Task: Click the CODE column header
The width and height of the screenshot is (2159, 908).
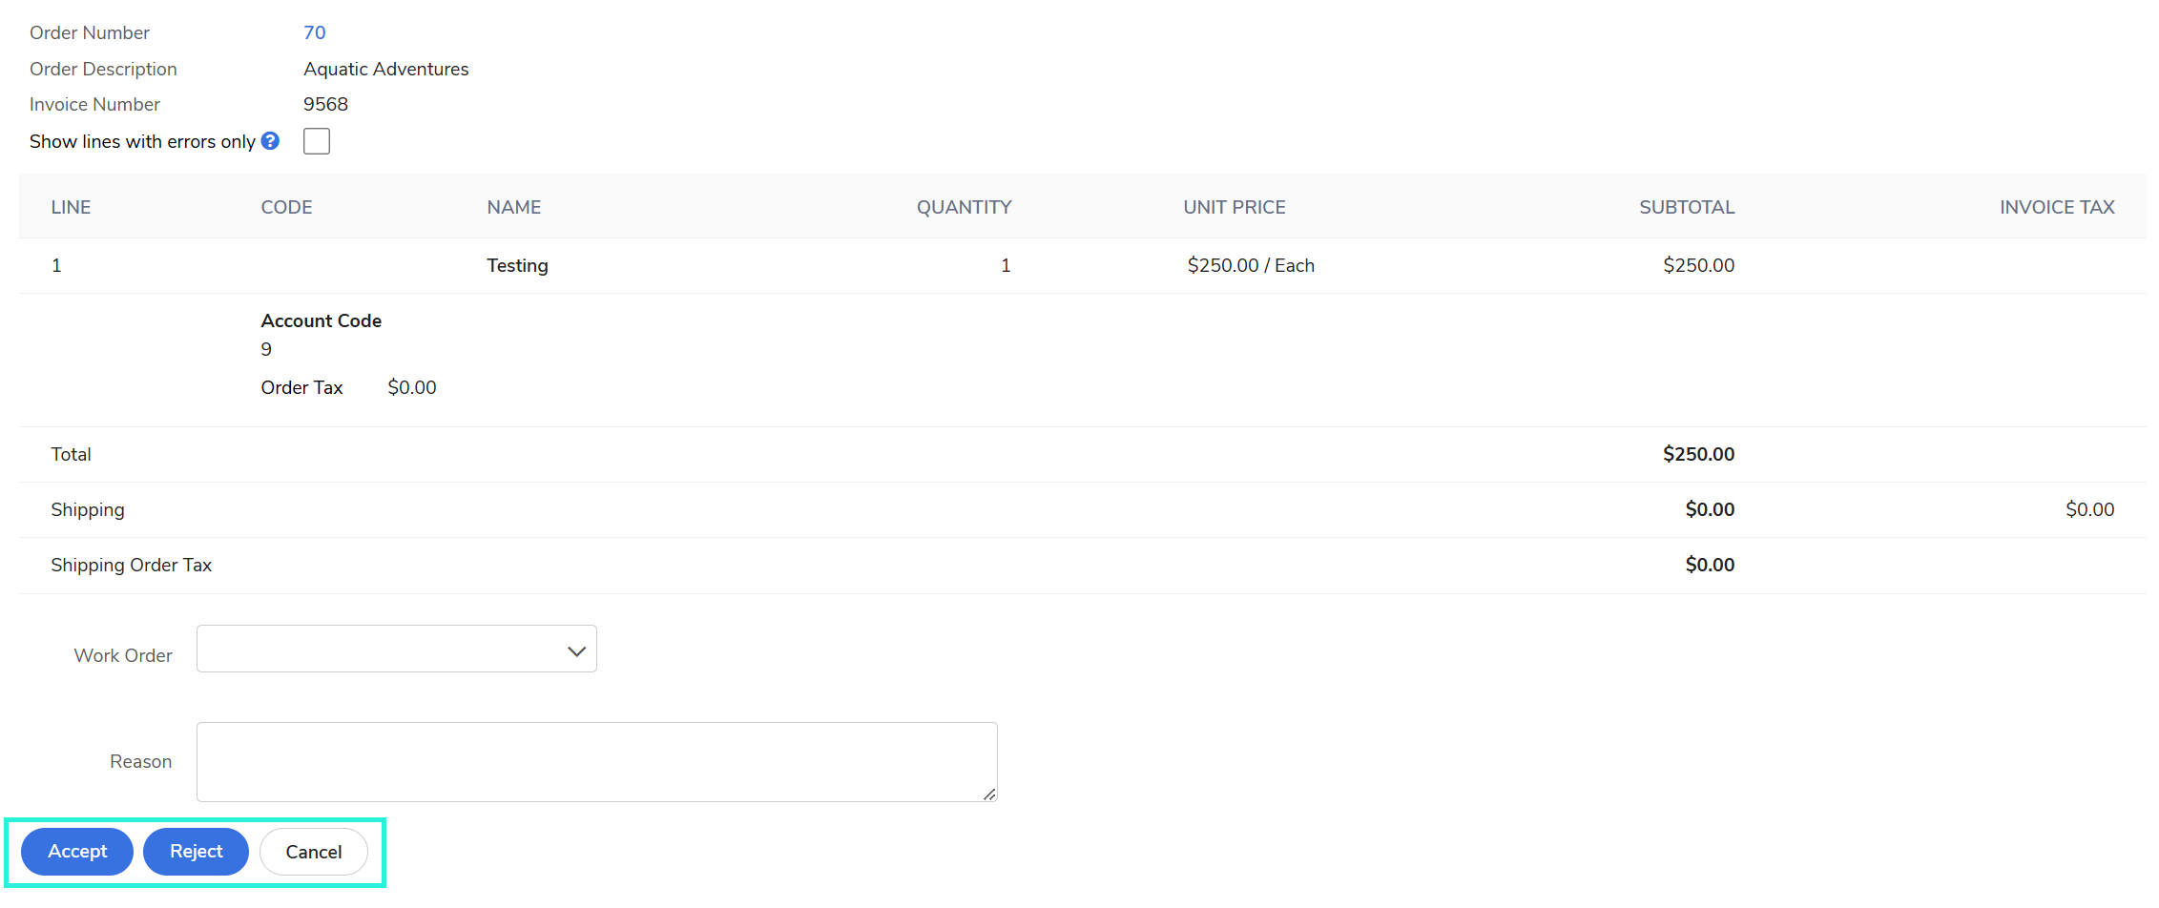Action: click(286, 207)
